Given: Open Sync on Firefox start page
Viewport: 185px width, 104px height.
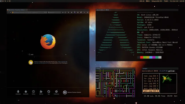Looking at the screenshot, I should [49, 92].
